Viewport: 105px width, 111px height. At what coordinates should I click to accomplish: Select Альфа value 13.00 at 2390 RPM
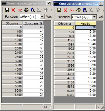(x=86, y=53)
